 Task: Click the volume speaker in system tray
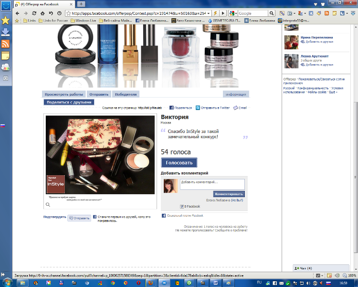tap(308, 283)
